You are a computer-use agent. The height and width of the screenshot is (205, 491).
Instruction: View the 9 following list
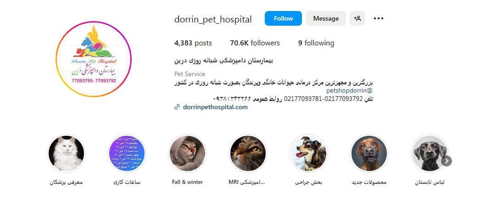(x=316, y=43)
